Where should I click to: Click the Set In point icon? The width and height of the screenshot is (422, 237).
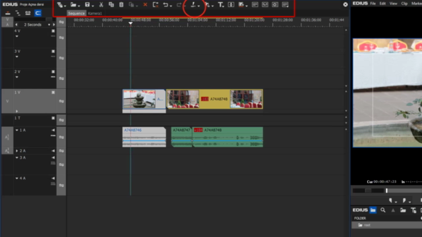click(390, 200)
